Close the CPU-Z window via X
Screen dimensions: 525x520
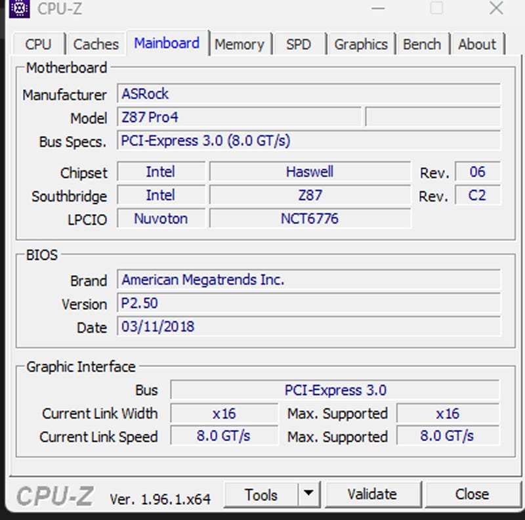point(496,8)
